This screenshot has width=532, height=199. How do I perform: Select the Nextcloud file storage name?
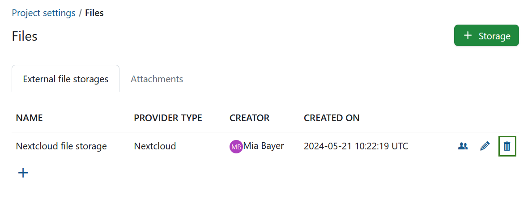coord(61,146)
